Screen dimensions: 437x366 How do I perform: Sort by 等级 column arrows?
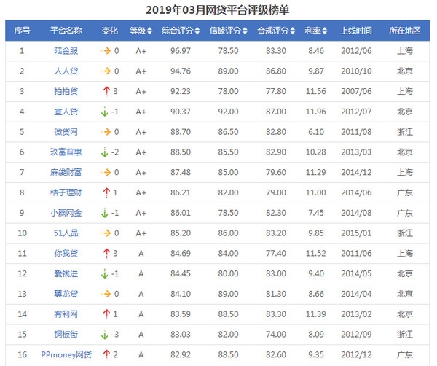[x=149, y=31]
